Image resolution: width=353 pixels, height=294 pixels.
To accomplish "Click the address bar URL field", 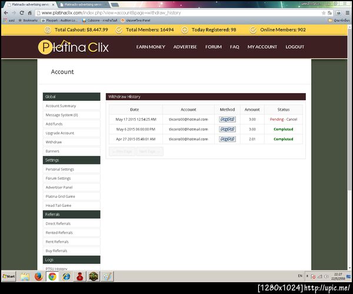I will click(x=178, y=13).
